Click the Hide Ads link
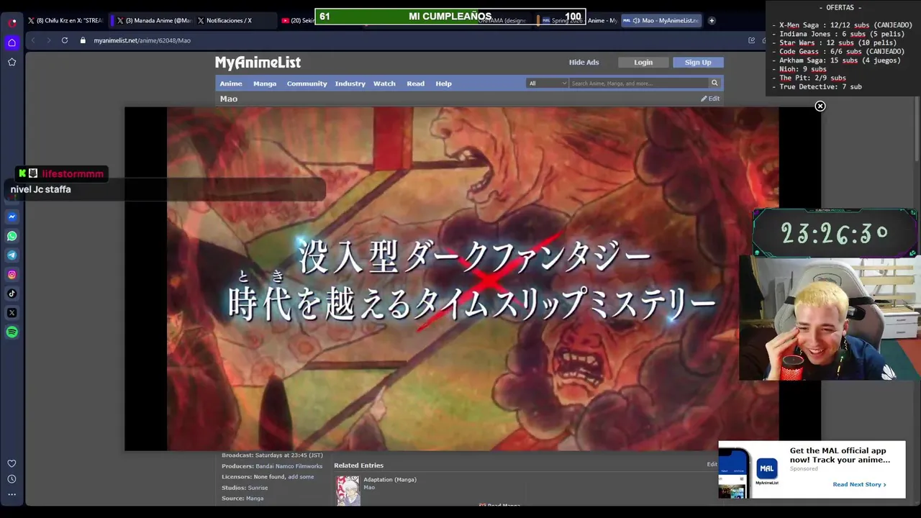 pyautogui.click(x=584, y=63)
